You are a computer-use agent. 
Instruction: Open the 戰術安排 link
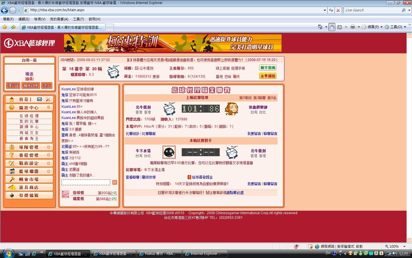click(x=149, y=177)
